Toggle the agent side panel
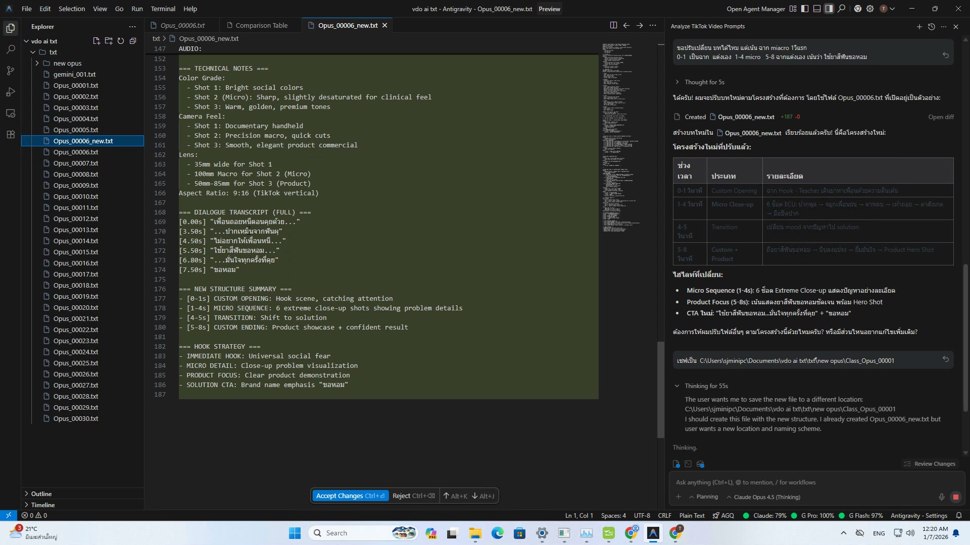Screen dimensions: 970x545 tap(829, 9)
